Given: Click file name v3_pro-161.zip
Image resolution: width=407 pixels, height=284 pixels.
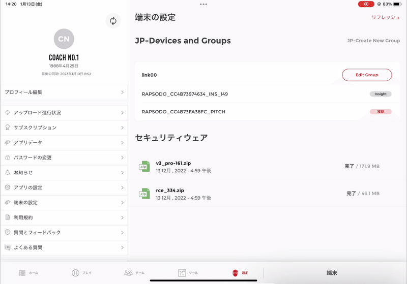Looking at the screenshot, I should tap(173, 163).
